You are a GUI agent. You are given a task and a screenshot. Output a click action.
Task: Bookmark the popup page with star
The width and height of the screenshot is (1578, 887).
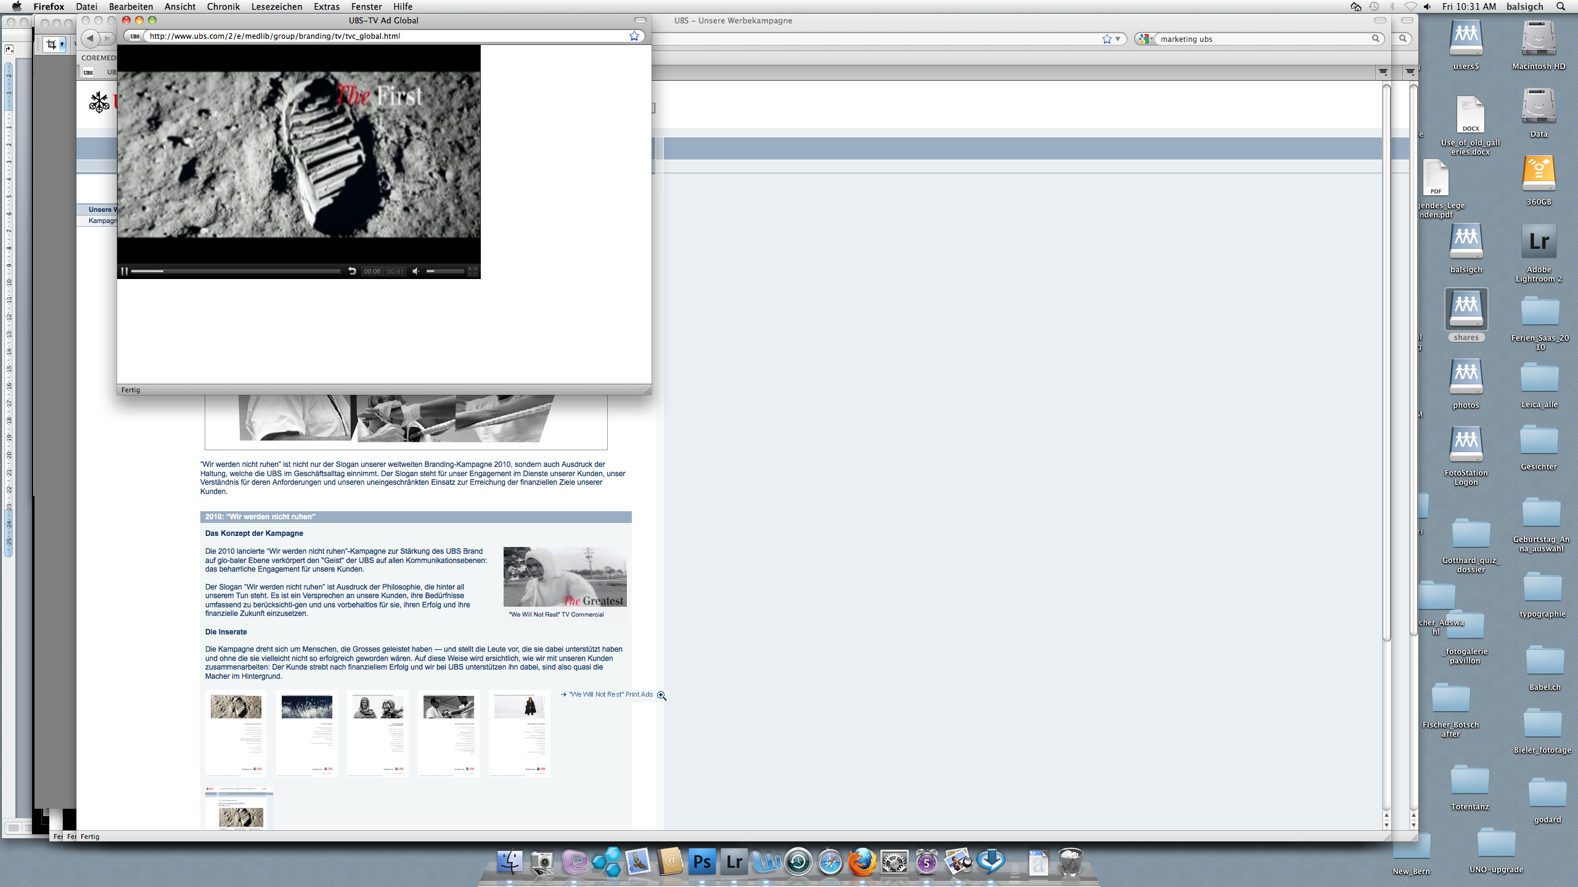click(634, 36)
